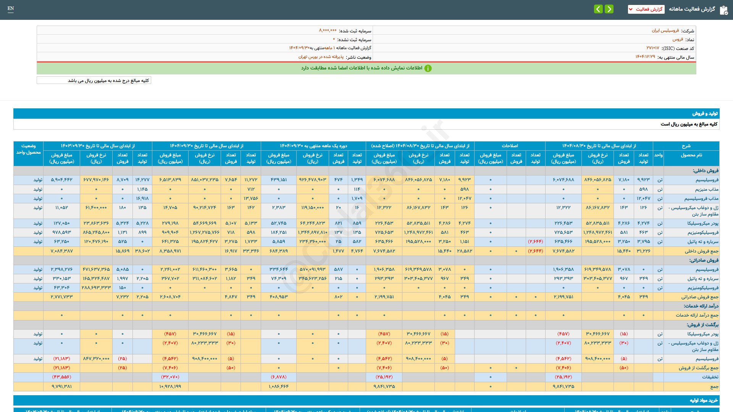Click the اصلاحات column group header

point(509,146)
